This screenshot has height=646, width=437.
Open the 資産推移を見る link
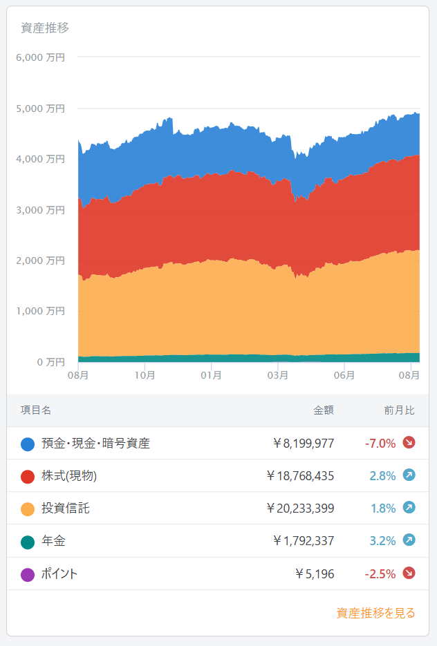pos(375,613)
